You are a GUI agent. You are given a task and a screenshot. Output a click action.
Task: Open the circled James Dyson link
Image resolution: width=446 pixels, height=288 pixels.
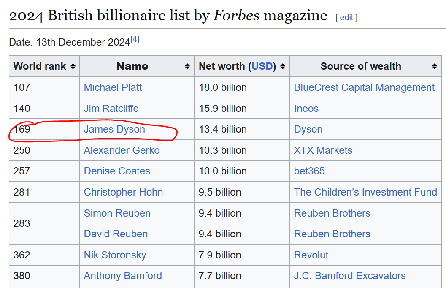114,129
